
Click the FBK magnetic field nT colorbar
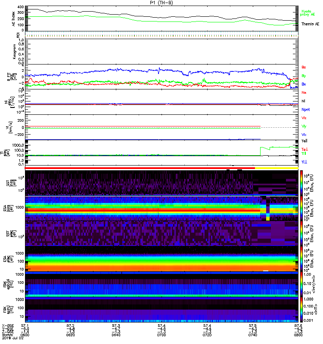click(301, 309)
